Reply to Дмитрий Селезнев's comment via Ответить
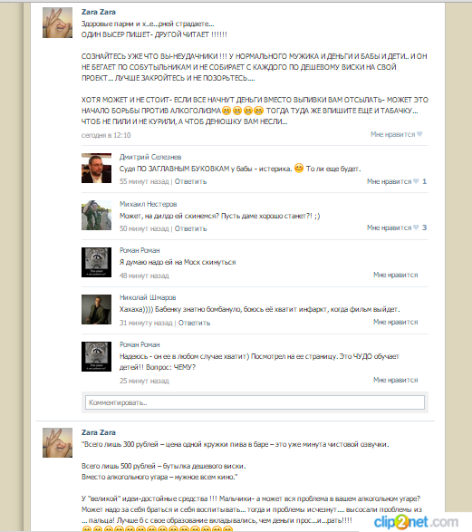The image size is (472, 532). [190, 181]
